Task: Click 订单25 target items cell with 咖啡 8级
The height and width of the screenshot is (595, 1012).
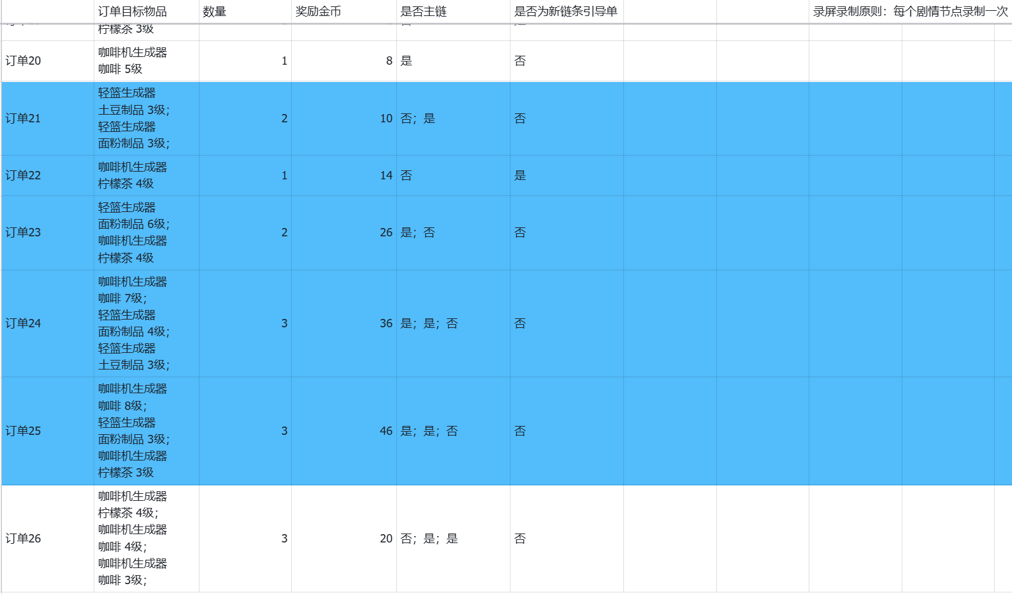Action: (146, 431)
